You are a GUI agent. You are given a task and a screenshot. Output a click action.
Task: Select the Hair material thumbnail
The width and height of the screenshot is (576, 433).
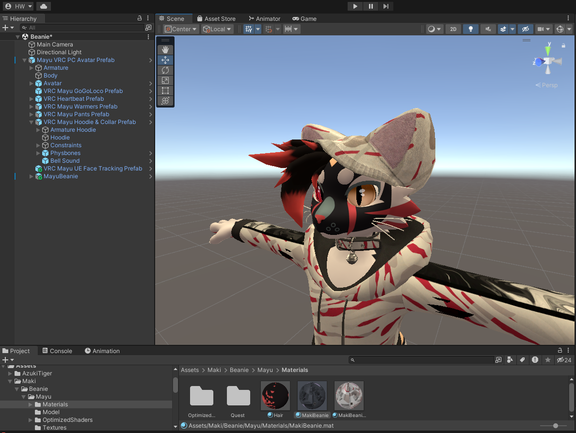275,396
